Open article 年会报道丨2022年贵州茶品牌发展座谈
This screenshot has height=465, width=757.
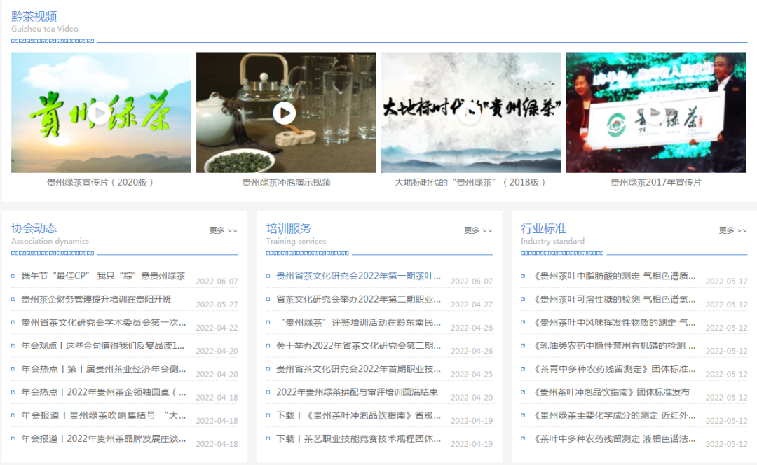pyautogui.click(x=104, y=438)
